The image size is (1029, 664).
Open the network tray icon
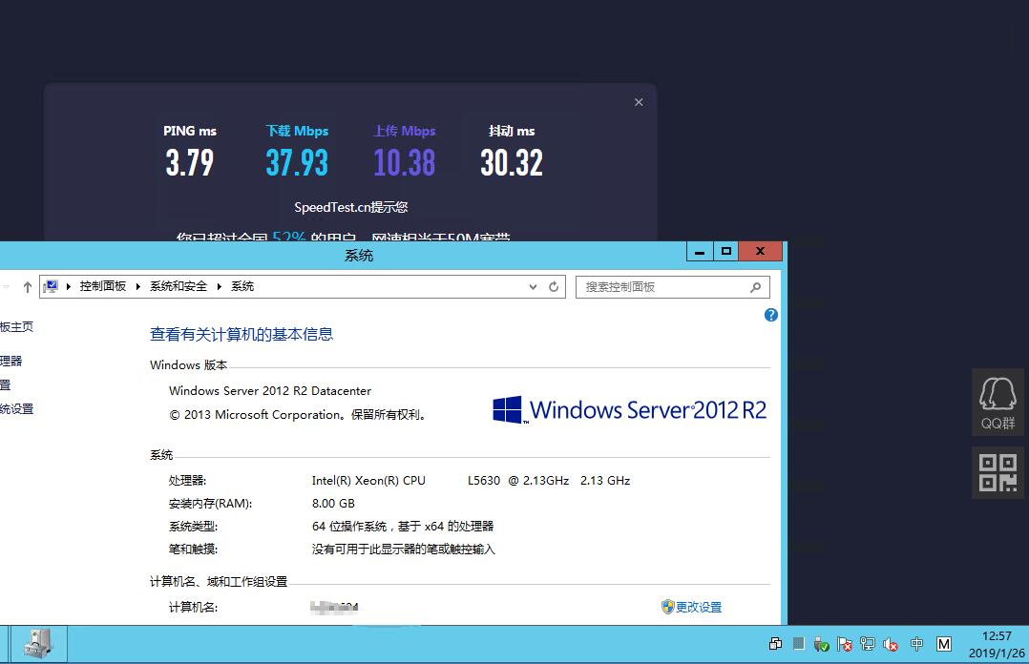[868, 644]
